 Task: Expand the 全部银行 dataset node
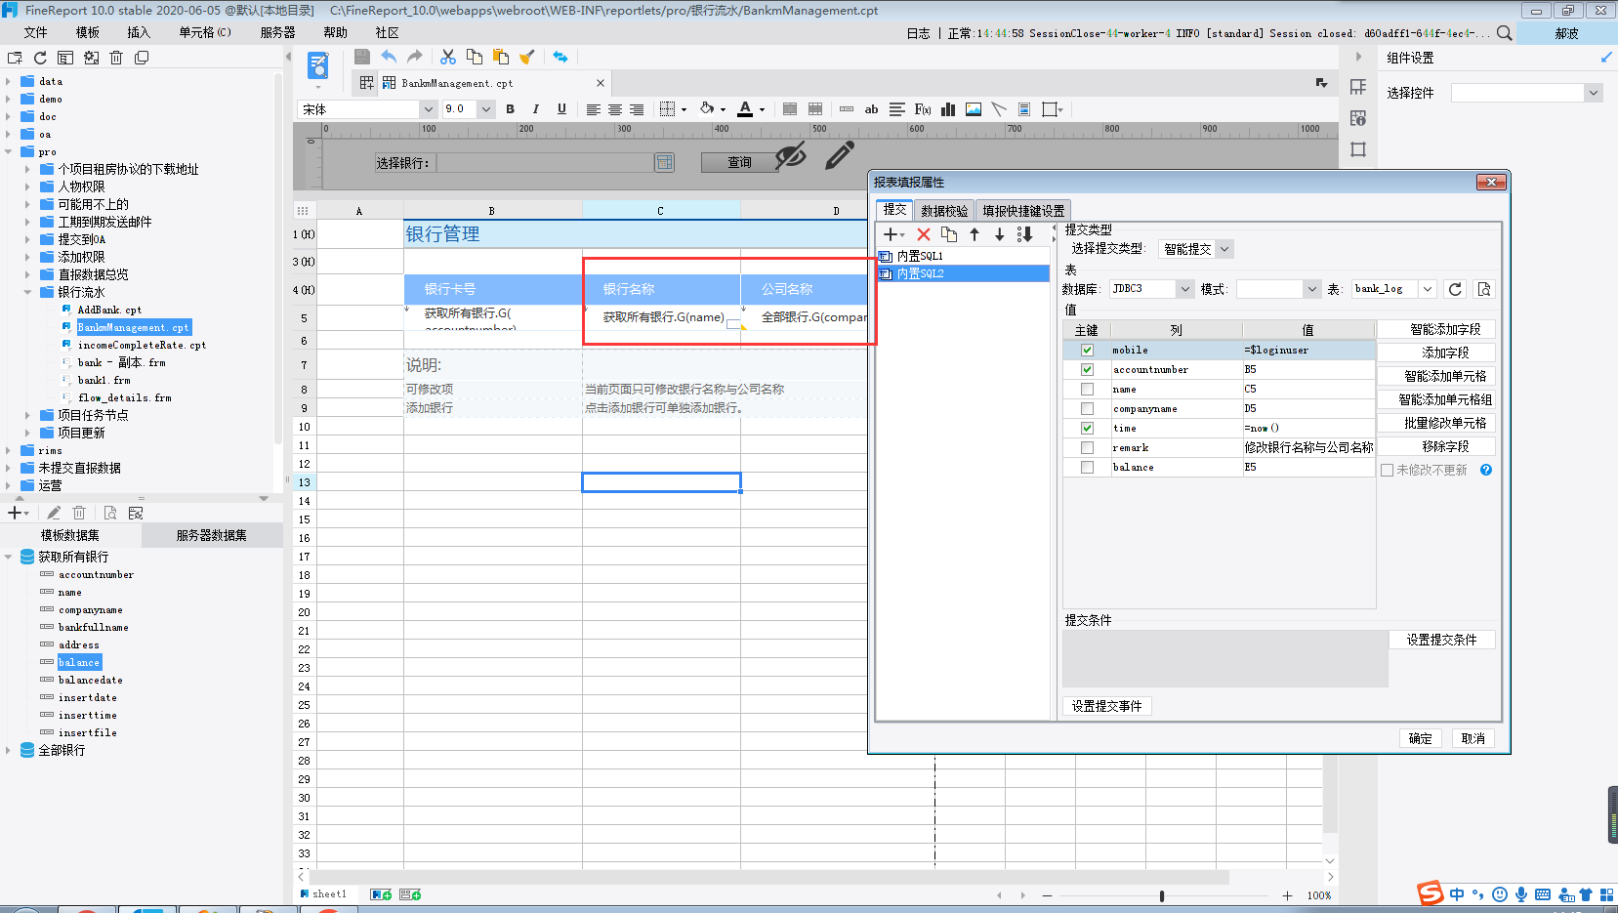point(9,750)
